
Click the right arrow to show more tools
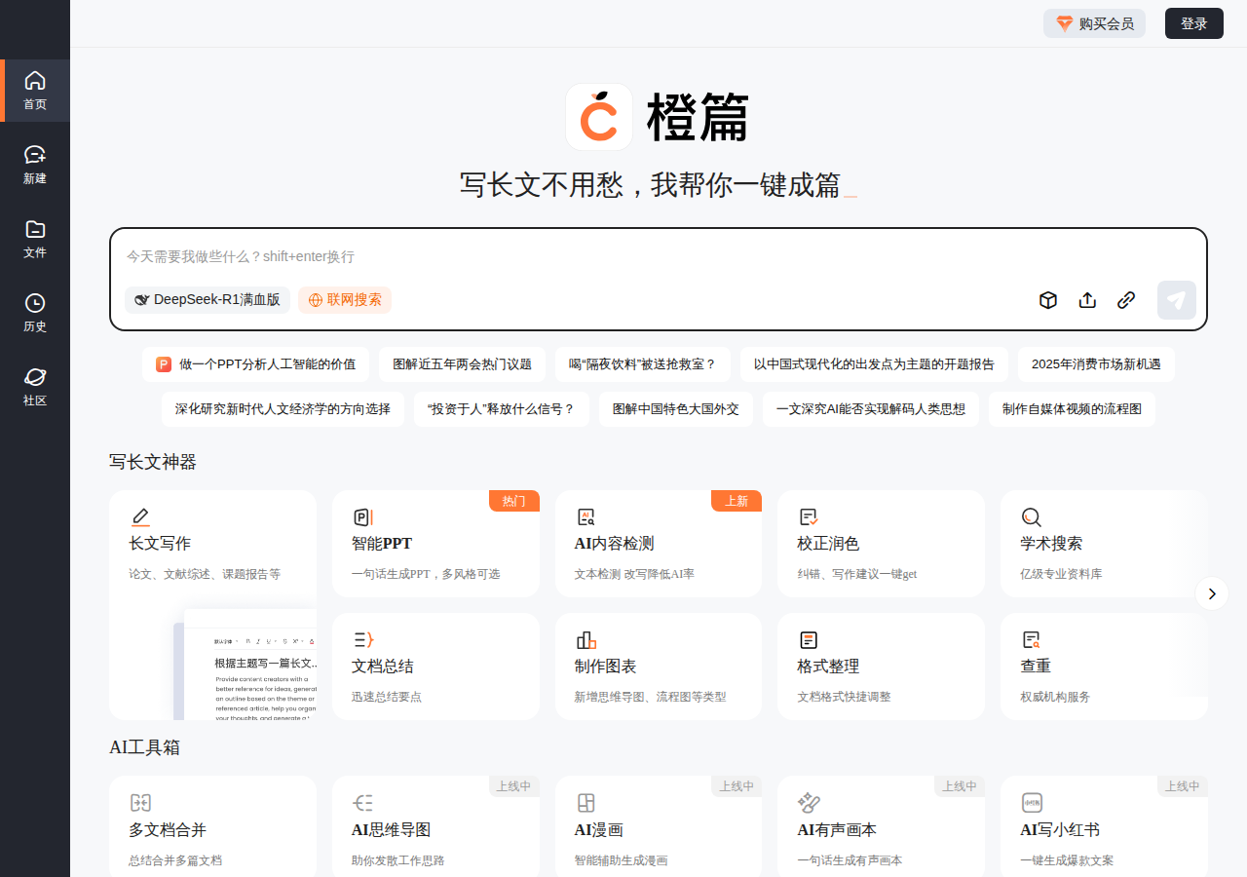coord(1212,593)
